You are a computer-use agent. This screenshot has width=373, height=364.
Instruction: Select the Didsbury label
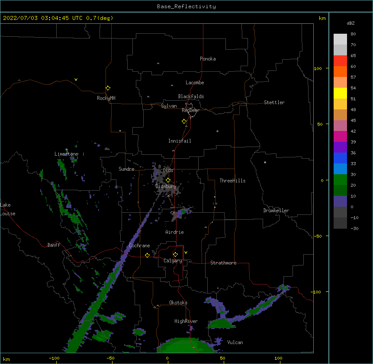point(166,186)
